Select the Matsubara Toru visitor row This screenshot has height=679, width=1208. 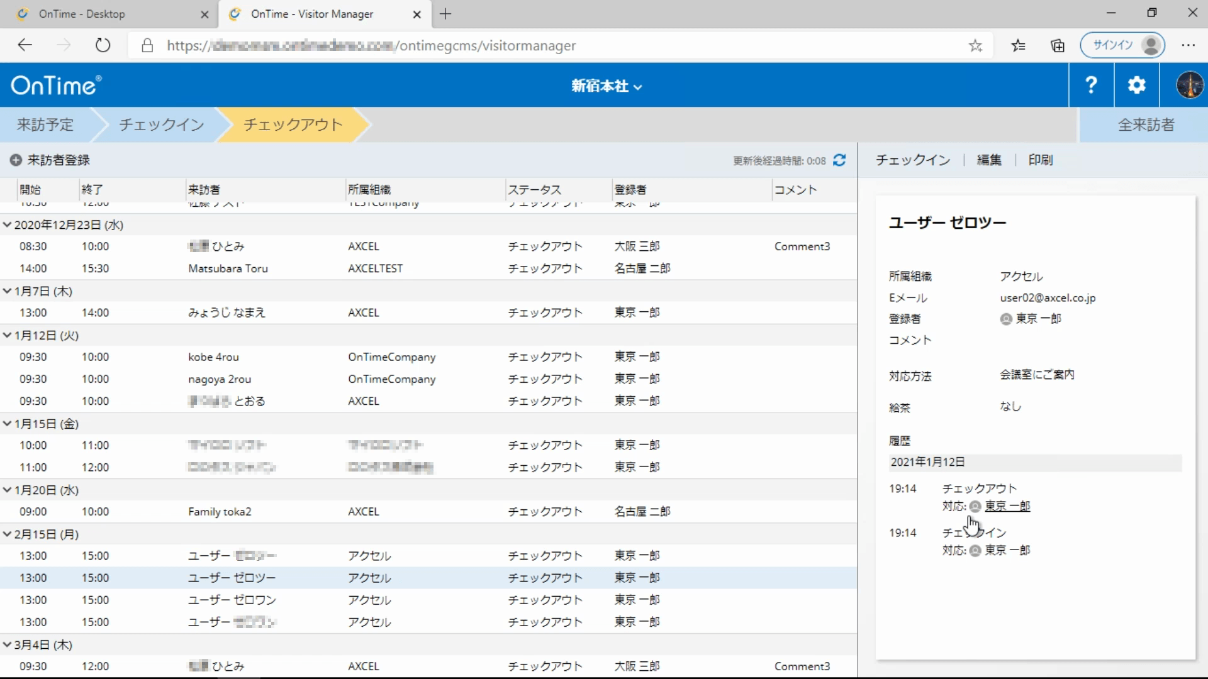point(228,268)
